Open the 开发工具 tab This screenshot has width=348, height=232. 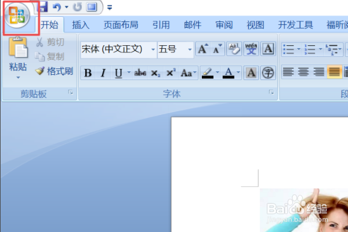296,24
